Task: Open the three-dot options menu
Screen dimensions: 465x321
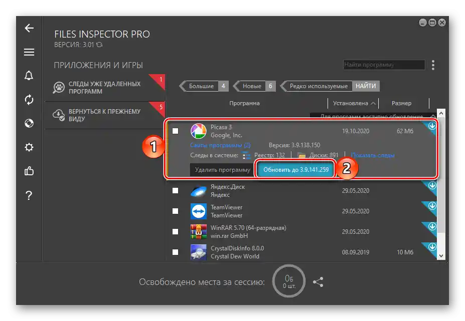Action: pyautogui.click(x=433, y=65)
